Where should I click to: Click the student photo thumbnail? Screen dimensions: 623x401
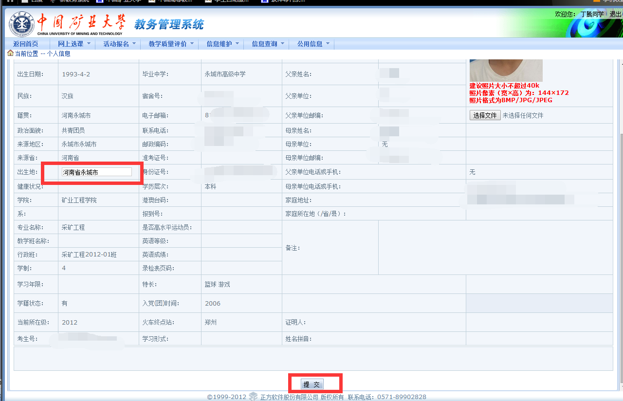506,70
